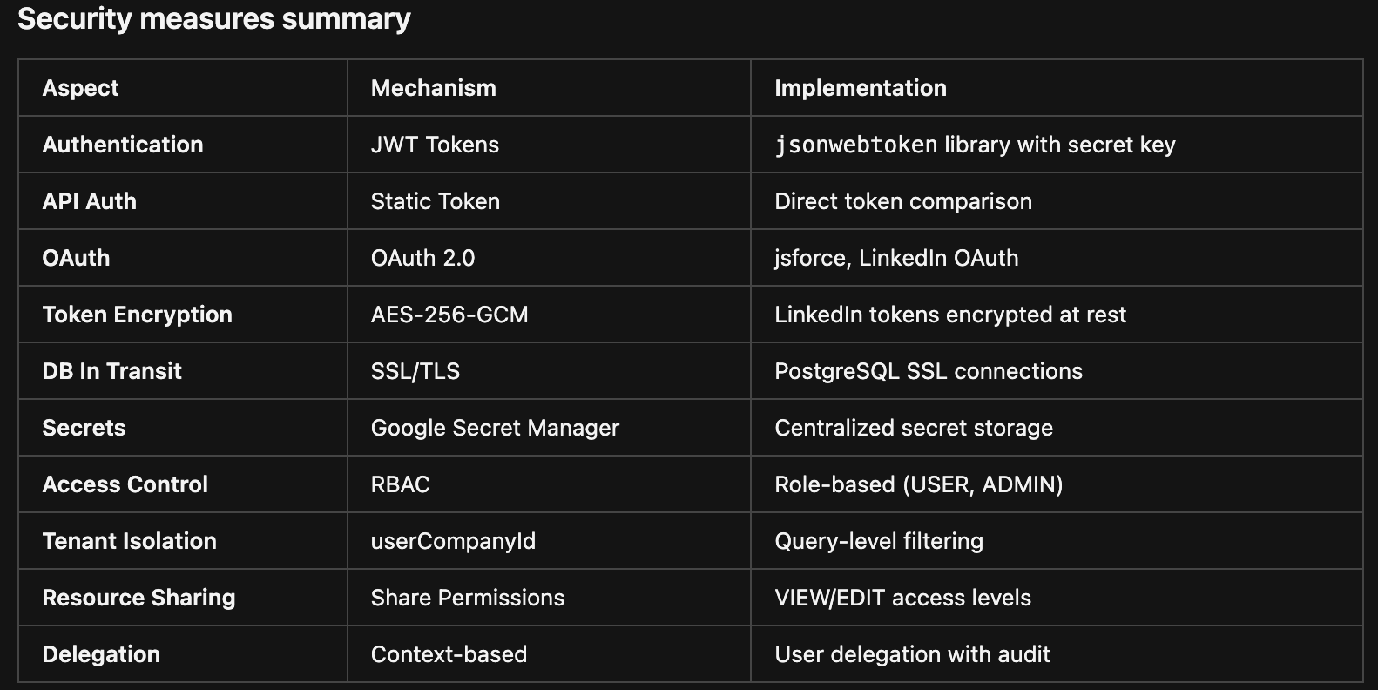Viewport: 1378px width, 690px height.
Task: Click the Authentication row label
Action: 123,145
